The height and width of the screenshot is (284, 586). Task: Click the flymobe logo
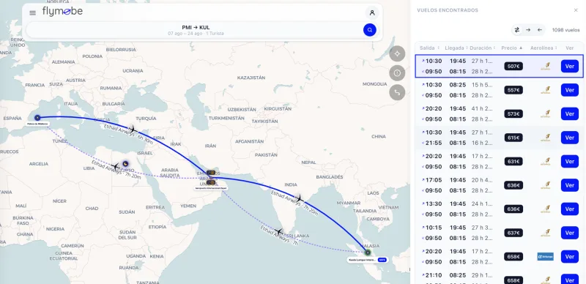coord(62,12)
